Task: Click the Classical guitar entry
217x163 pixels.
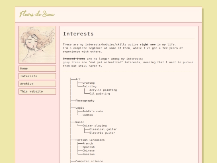Action: (x=103, y=129)
